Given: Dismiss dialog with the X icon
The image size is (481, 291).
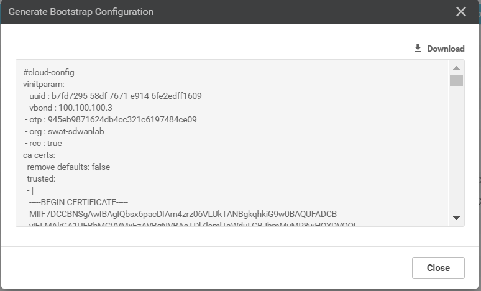Looking at the screenshot, I should pyautogui.click(x=460, y=12).
